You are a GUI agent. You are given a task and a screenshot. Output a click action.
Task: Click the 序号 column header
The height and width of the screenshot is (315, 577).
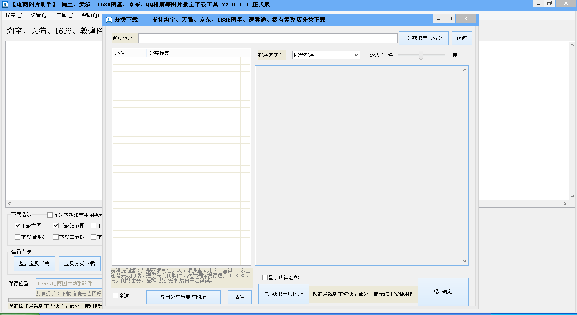(130, 53)
